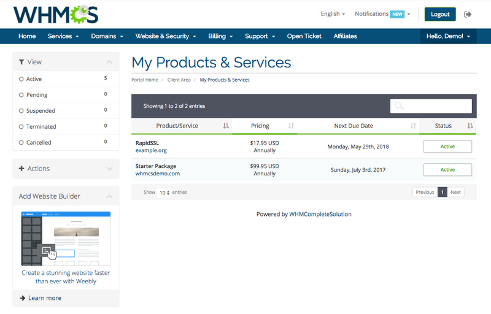Viewport: 491px width, 314px height.
Task: Click the arrow icon beside Learn more
Action: tap(23, 298)
